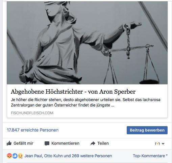Screen dimensions: 172x163
Task: Click the Lady Justice article image
Action: click(x=87, y=43)
